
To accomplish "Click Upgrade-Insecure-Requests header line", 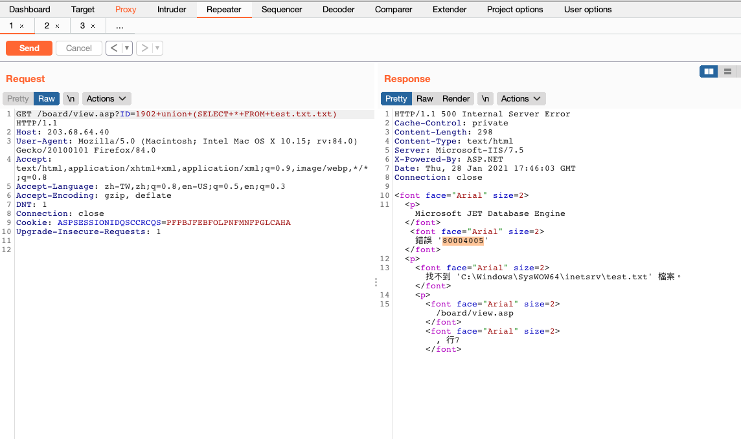I will 88,231.
